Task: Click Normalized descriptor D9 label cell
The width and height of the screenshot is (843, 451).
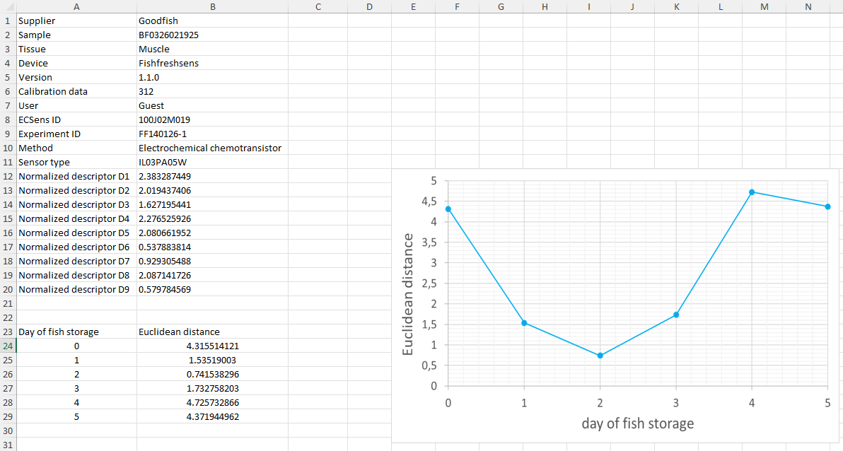Action: 76,289
